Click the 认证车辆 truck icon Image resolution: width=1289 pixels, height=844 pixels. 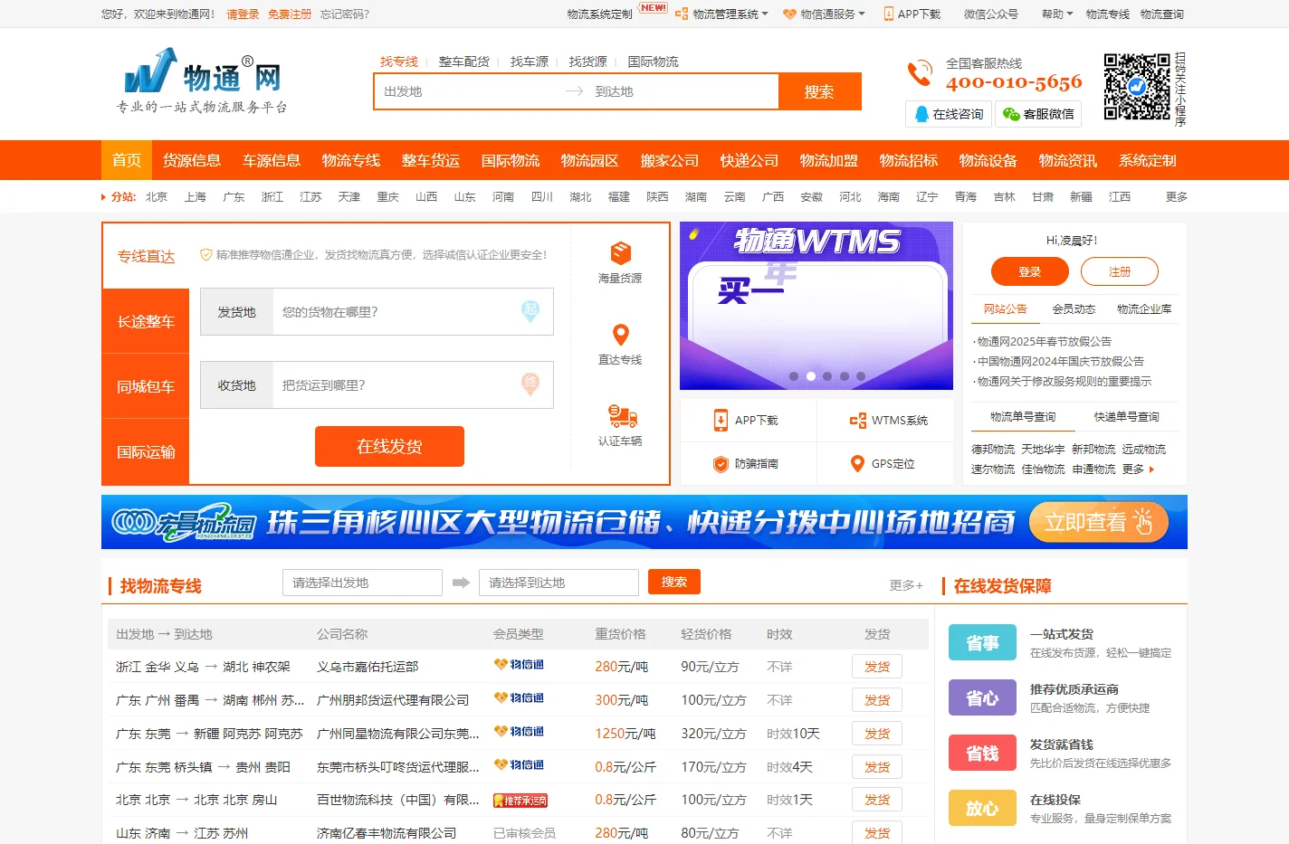[622, 416]
